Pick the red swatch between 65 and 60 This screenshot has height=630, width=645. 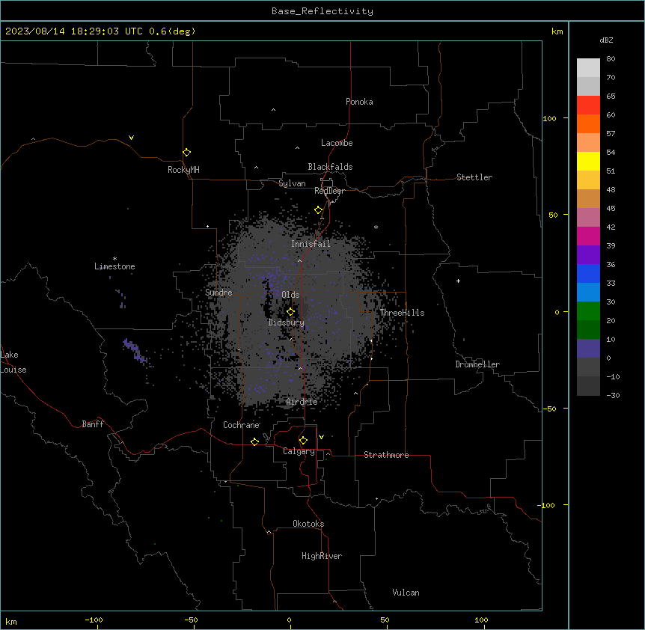click(588, 105)
